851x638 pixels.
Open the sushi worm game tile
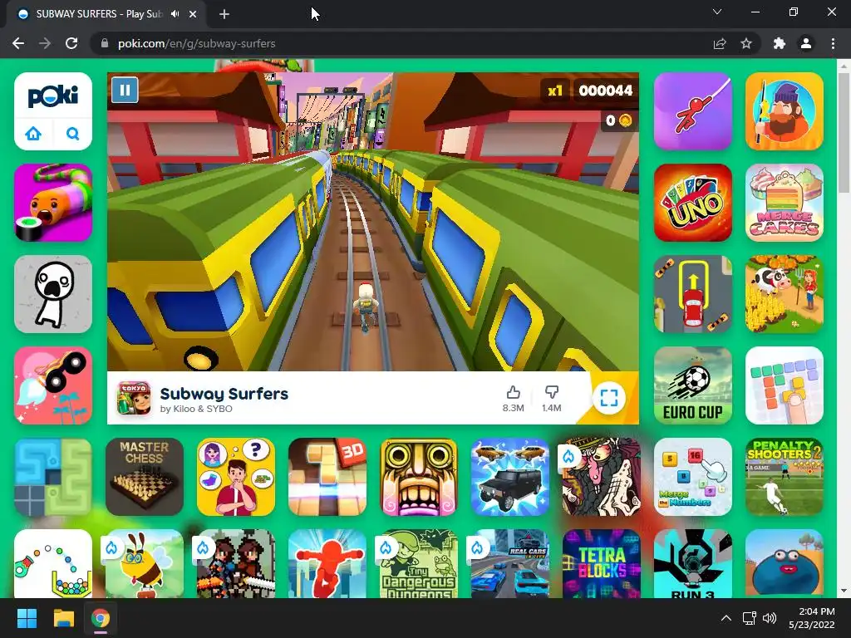pos(53,203)
